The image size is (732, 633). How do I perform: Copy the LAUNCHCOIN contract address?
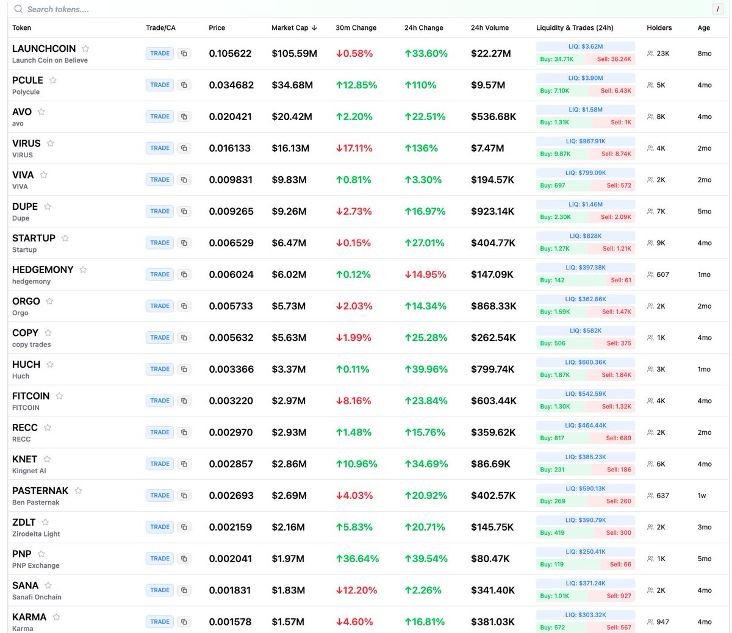pyautogui.click(x=184, y=54)
